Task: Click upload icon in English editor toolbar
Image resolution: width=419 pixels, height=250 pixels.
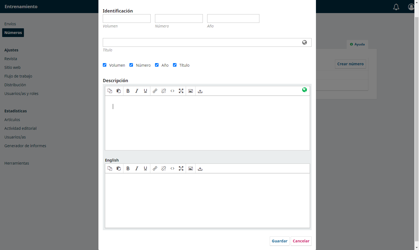Action: (x=200, y=169)
